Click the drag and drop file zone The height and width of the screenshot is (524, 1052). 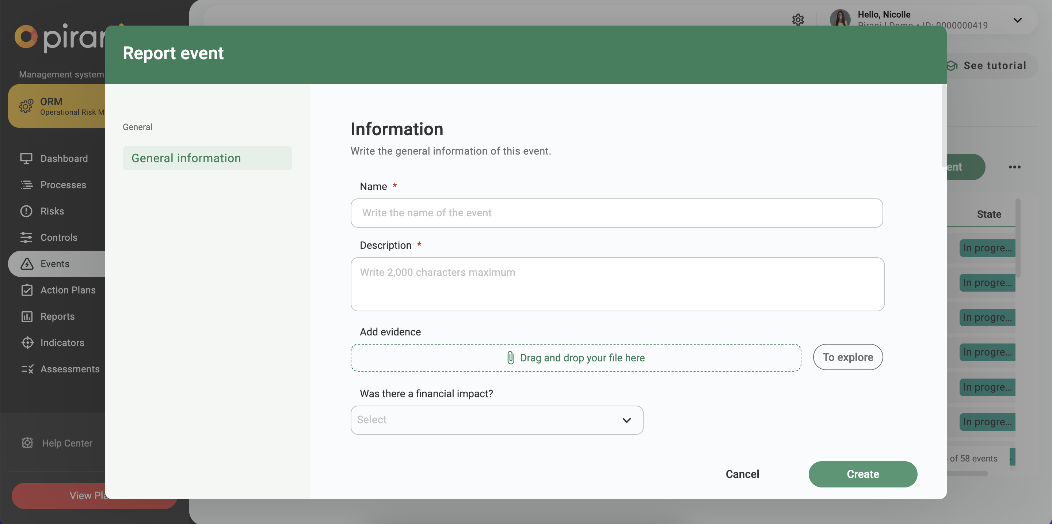[576, 358]
